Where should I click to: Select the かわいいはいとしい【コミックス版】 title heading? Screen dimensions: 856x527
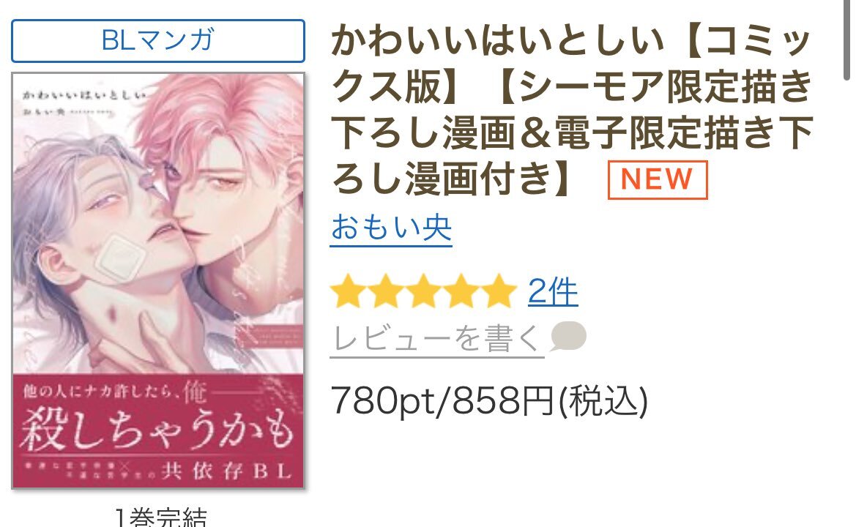coord(572,110)
